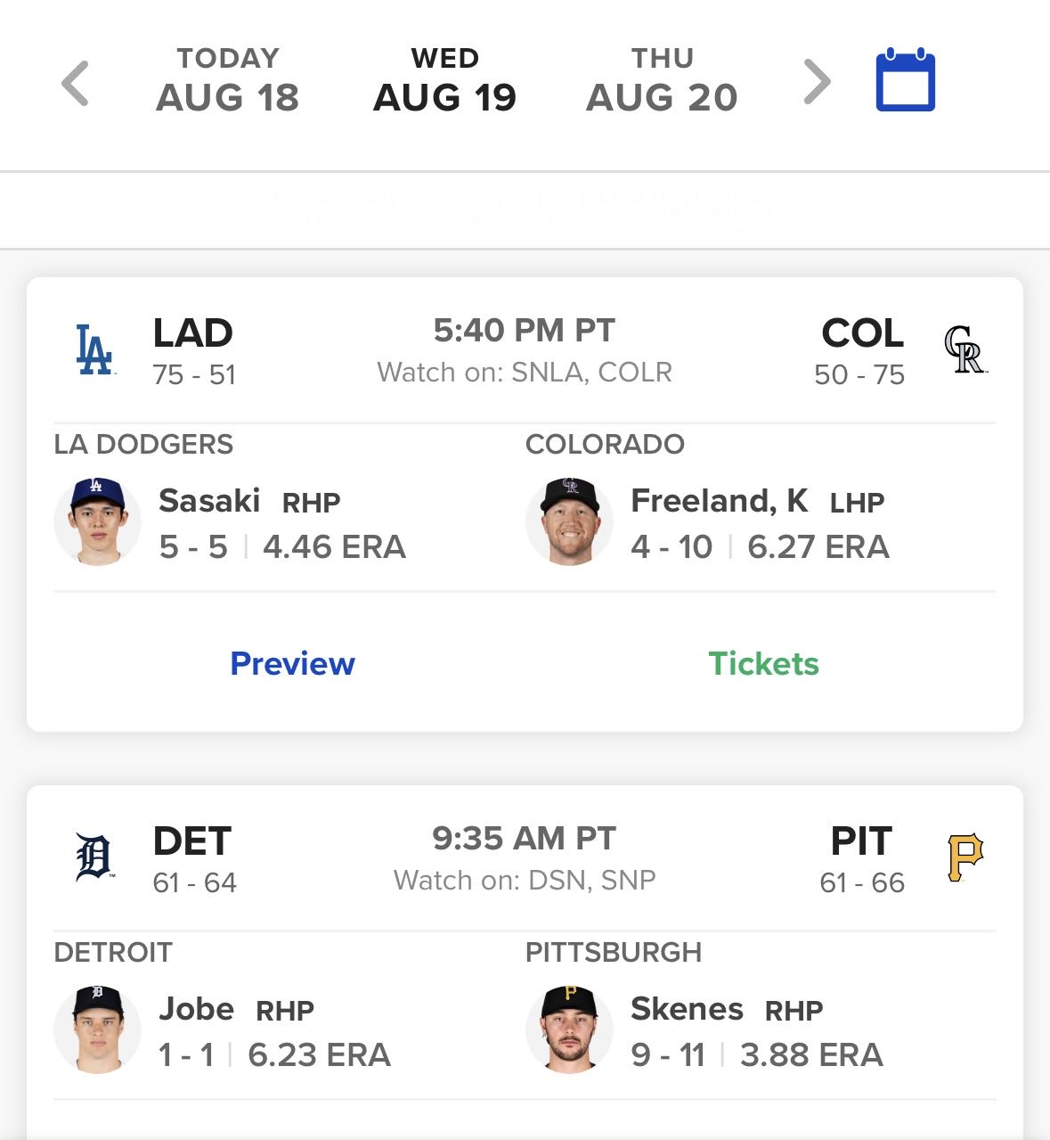This screenshot has width=1050, height=1140.
Task: Open Tickets for the Dodgers–Rockies game
Action: click(x=763, y=663)
